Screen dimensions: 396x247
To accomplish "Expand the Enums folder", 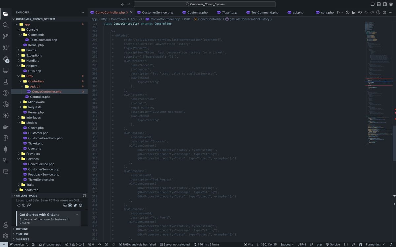I will [x=19, y=50].
